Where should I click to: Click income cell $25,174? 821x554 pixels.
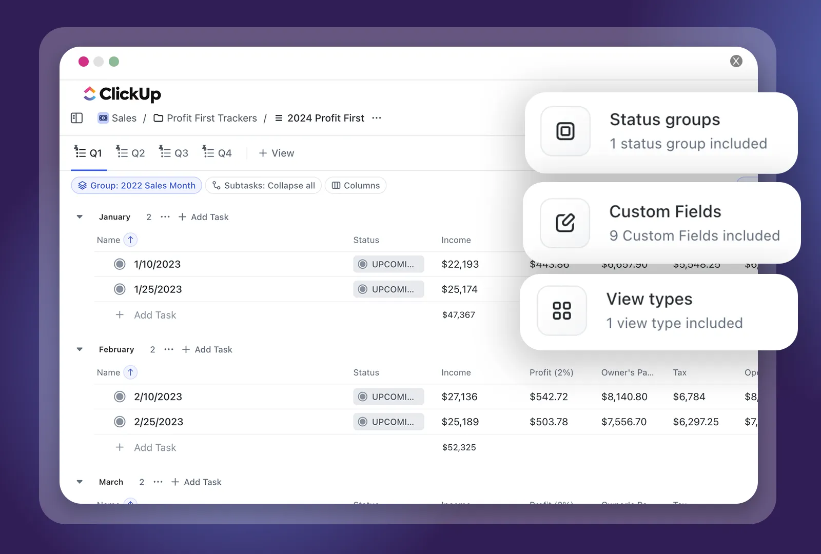[x=459, y=289]
